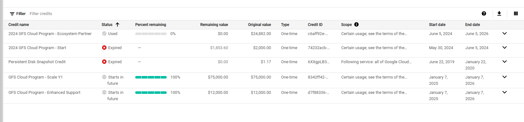
Task: Sort by Original value column header
Action: pyautogui.click(x=259, y=25)
